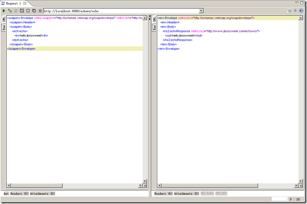Open the response SSL Info tab
The image size is (307, 204).
click(207, 194)
